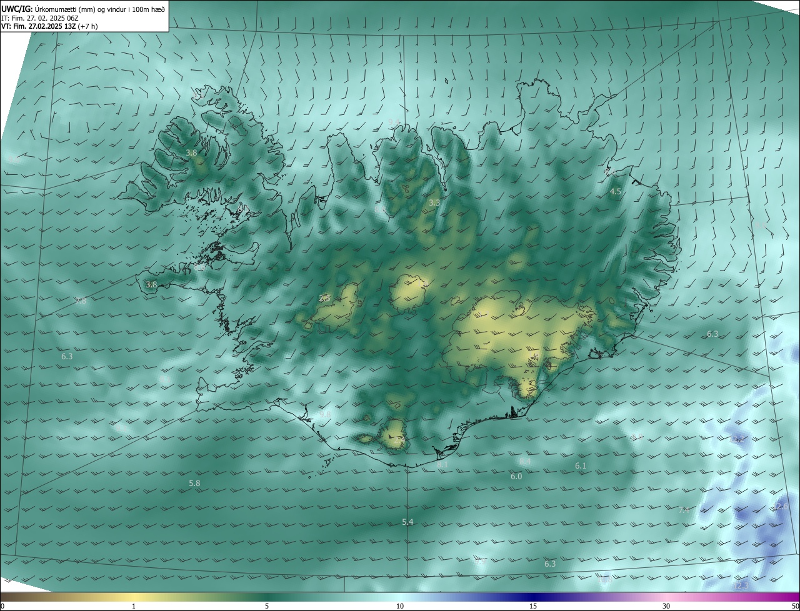The image size is (800, 611).
Task: Click the '30' tick on the colorbar
Action: [x=666, y=606]
